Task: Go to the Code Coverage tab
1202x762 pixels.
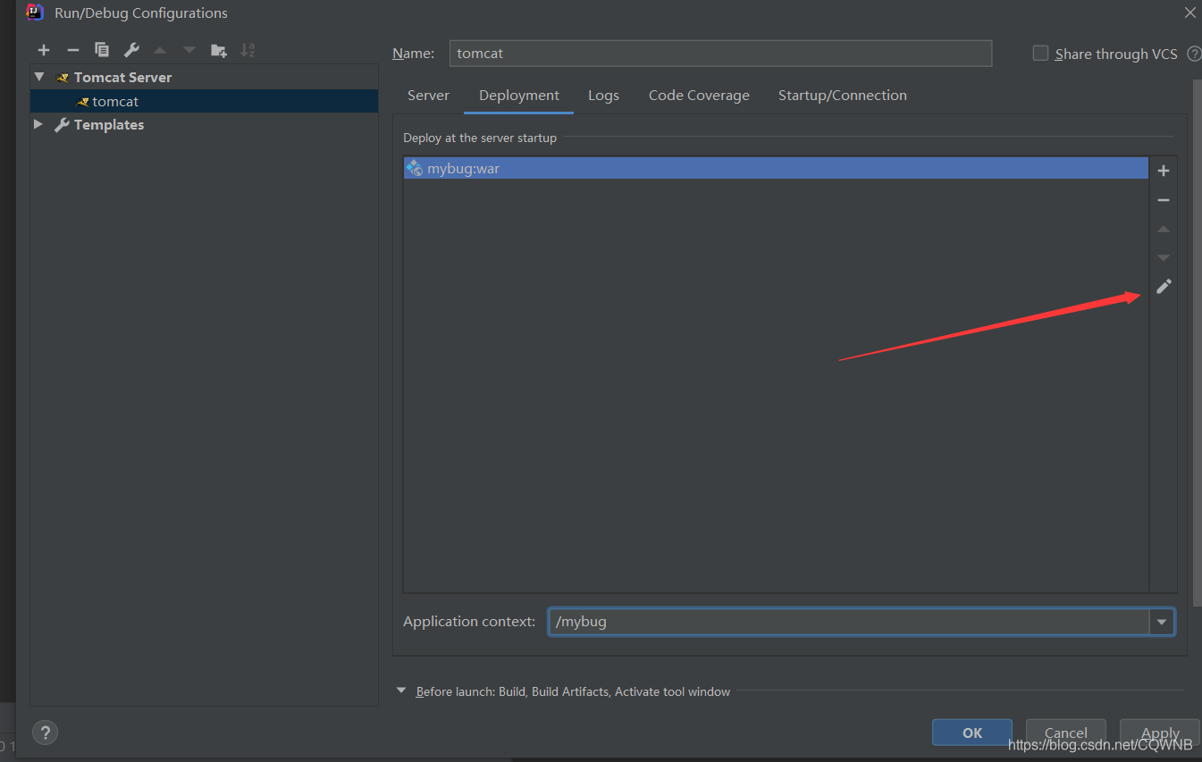Action: pyautogui.click(x=699, y=96)
